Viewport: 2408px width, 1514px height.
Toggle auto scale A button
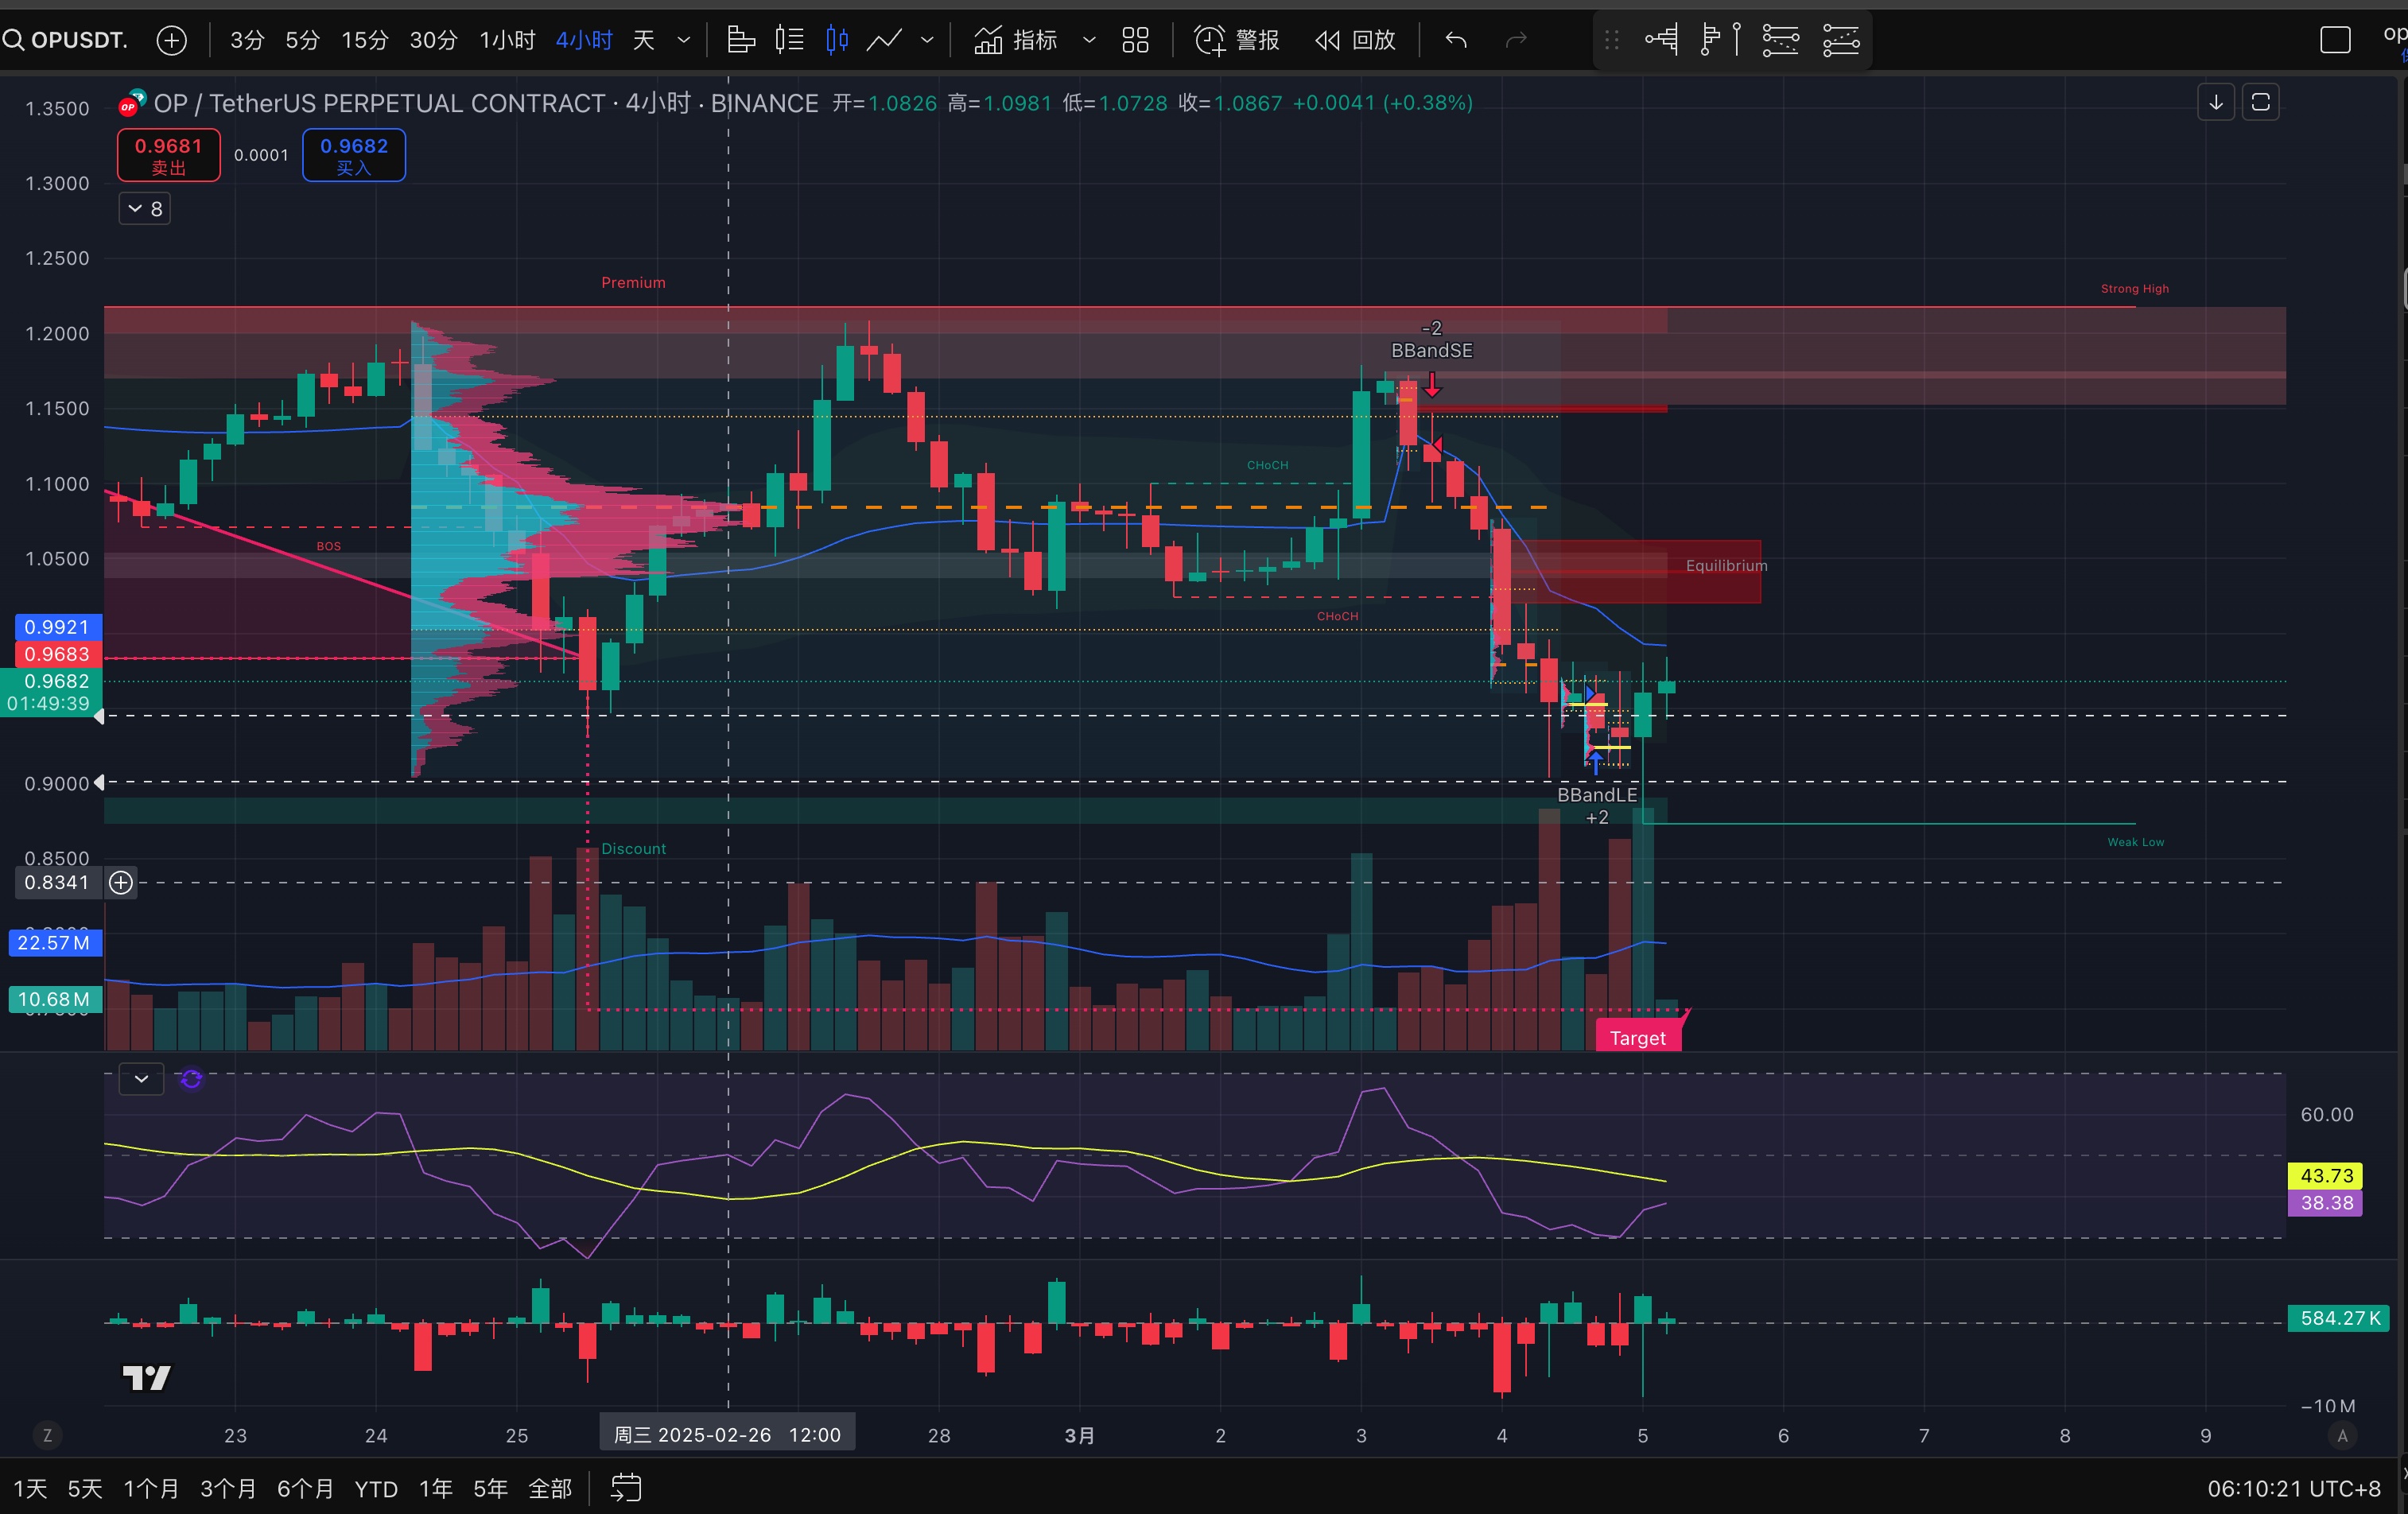tap(2341, 1435)
